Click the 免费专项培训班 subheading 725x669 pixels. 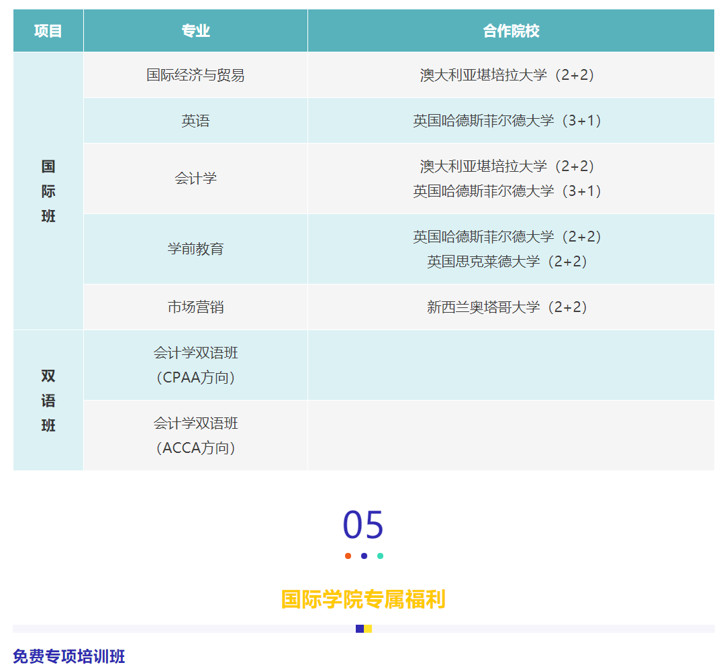(69, 656)
